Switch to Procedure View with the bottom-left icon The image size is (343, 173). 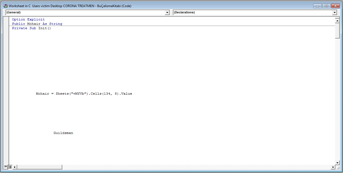[x=5, y=167]
